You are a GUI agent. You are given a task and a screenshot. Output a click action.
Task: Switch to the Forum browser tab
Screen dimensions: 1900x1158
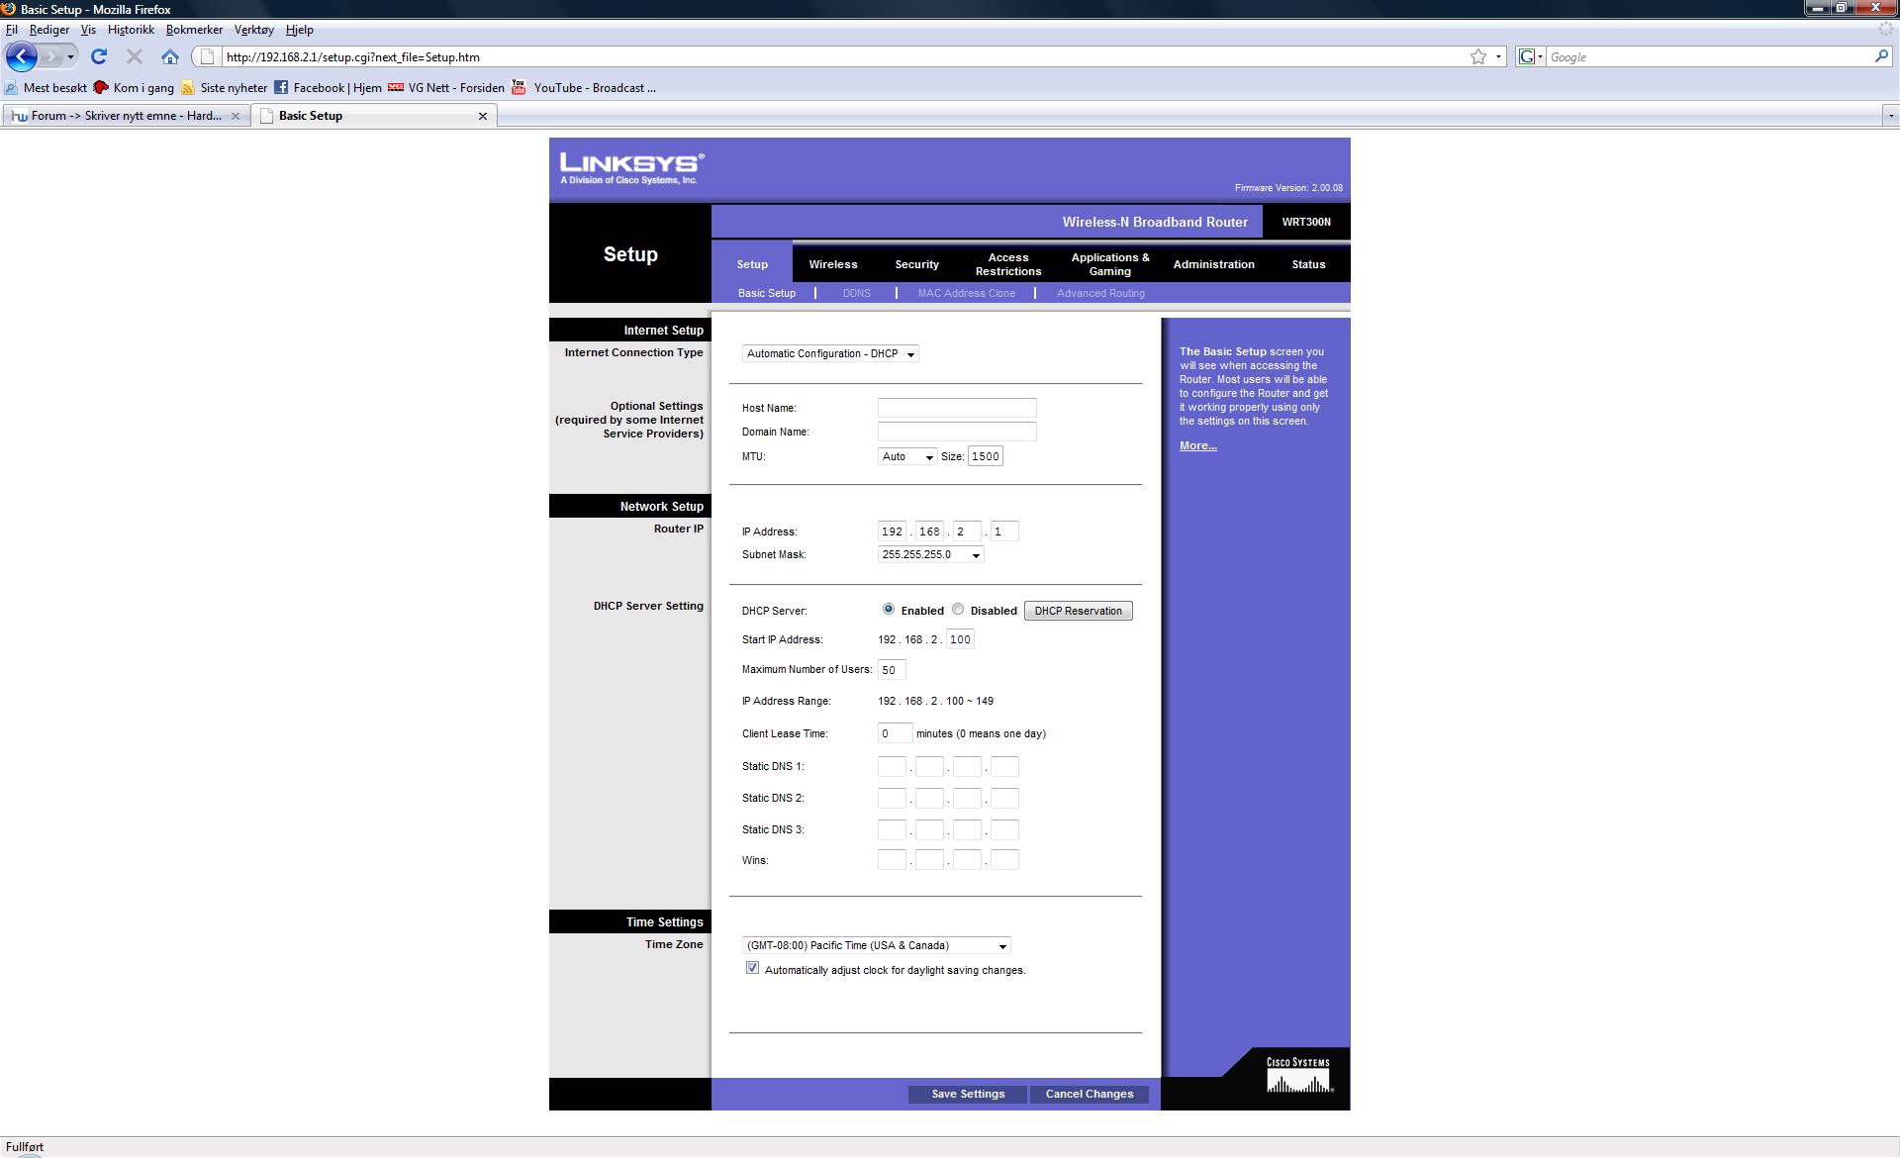126,116
